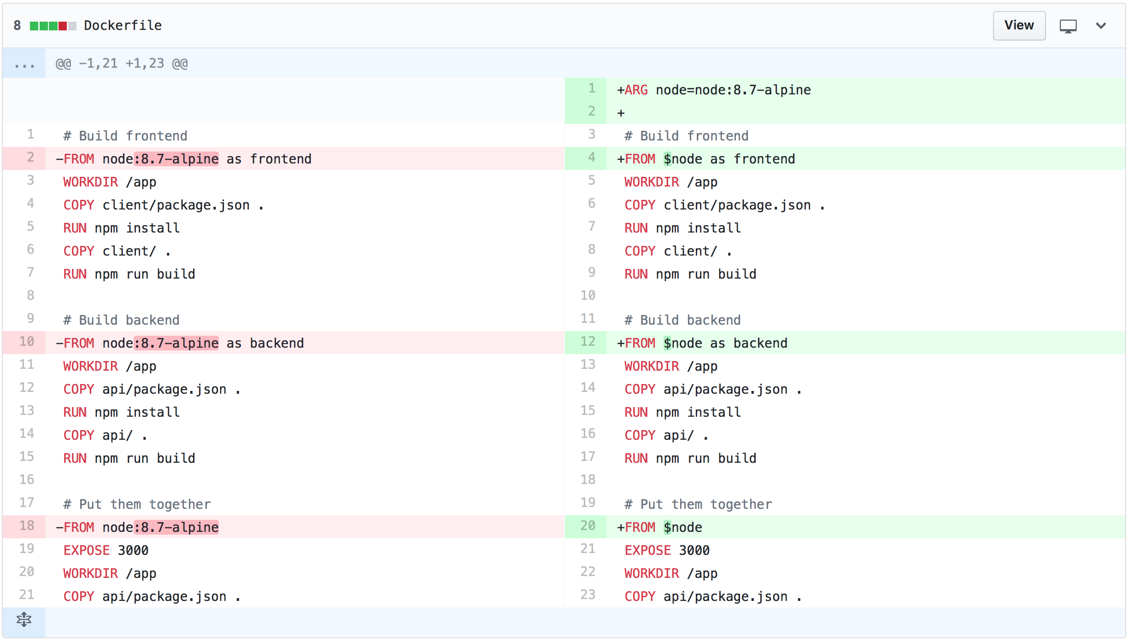1128x641 pixels.
Task: Click right 'COPY api/ .' line 16
Action: tap(667, 435)
